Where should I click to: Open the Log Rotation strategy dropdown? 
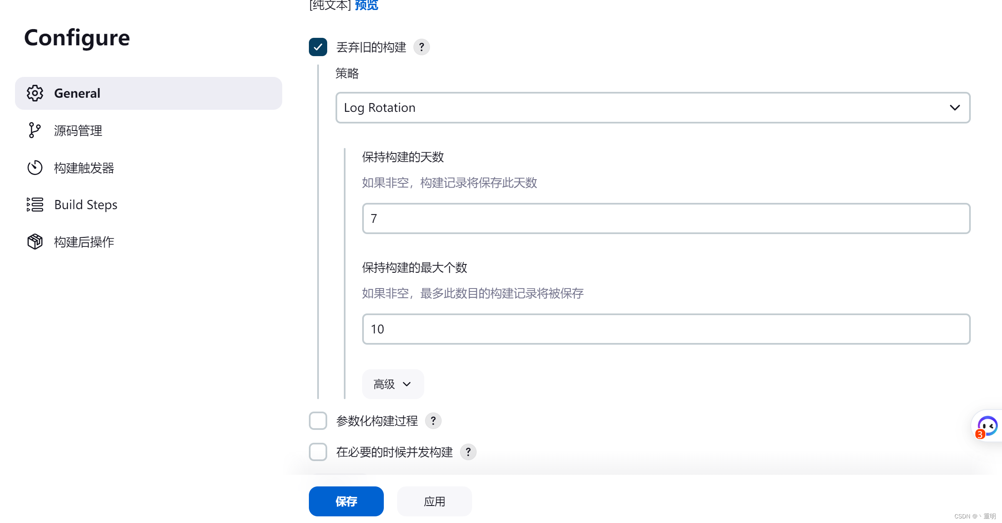click(653, 108)
